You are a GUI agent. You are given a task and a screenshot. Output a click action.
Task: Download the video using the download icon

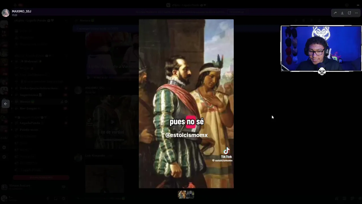pyautogui.click(x=342, y=13)
